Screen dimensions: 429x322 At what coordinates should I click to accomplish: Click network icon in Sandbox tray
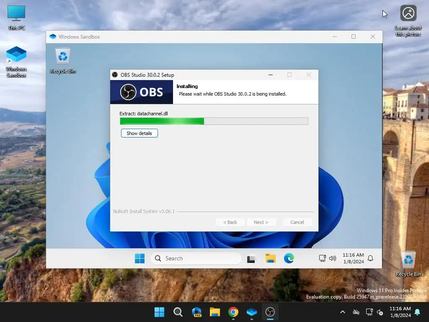[x=322, y=258]
